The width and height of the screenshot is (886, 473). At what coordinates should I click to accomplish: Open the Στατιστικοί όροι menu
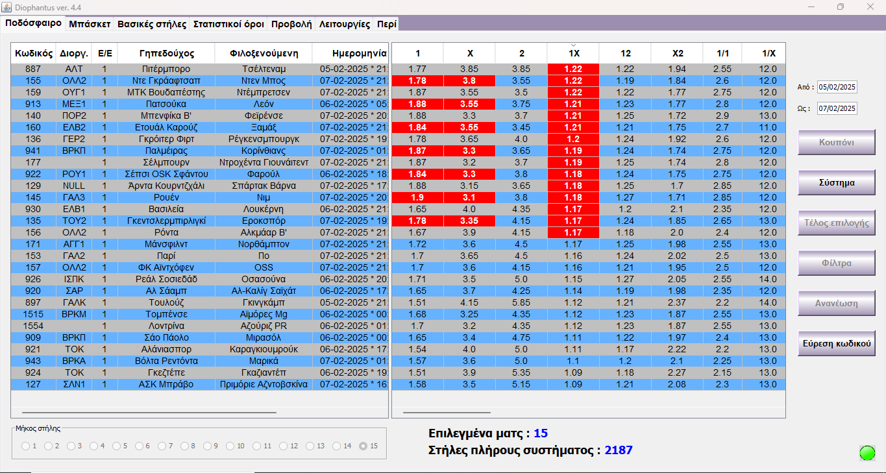[x=228, y=24]
